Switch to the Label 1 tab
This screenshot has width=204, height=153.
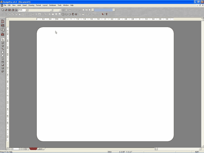41,149
